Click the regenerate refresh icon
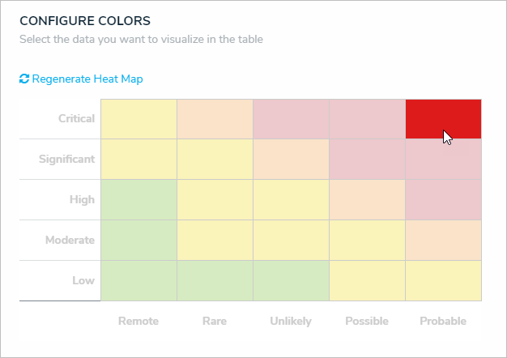Viewport: 507px width, 358px height. click(24, 79)
